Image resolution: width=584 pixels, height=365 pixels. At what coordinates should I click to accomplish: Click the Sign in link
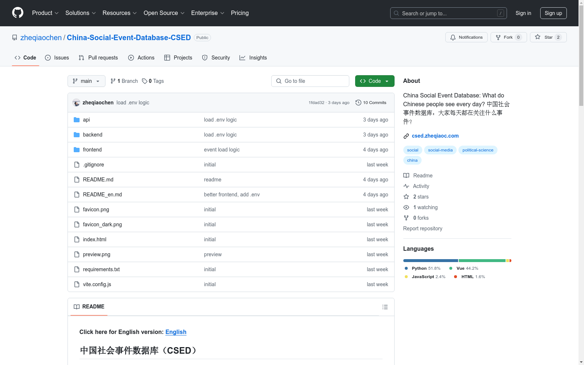coord(523,13)
